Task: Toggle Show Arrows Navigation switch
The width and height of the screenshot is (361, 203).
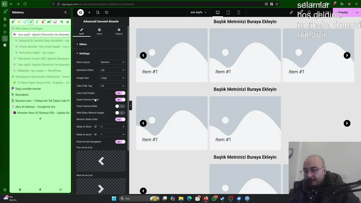Action: 120,142
